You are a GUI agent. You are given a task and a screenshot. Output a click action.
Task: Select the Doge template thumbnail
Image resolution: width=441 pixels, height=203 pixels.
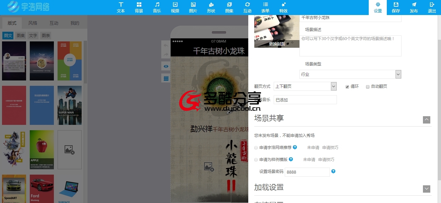(42, 61)
